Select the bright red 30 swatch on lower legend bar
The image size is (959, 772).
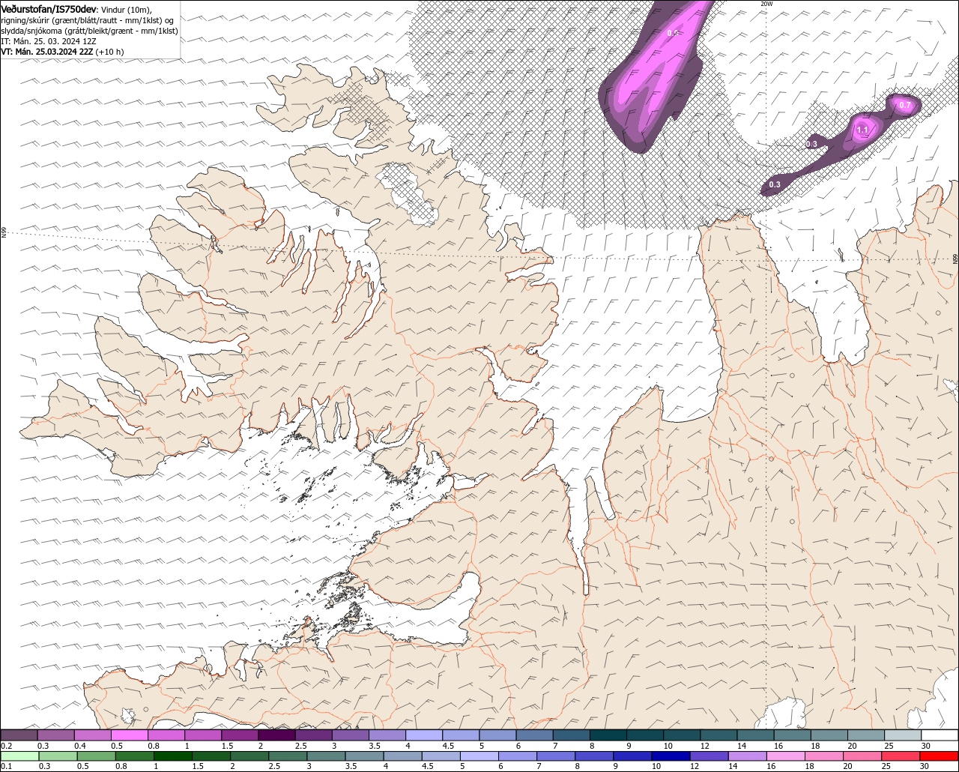[939, 756]
